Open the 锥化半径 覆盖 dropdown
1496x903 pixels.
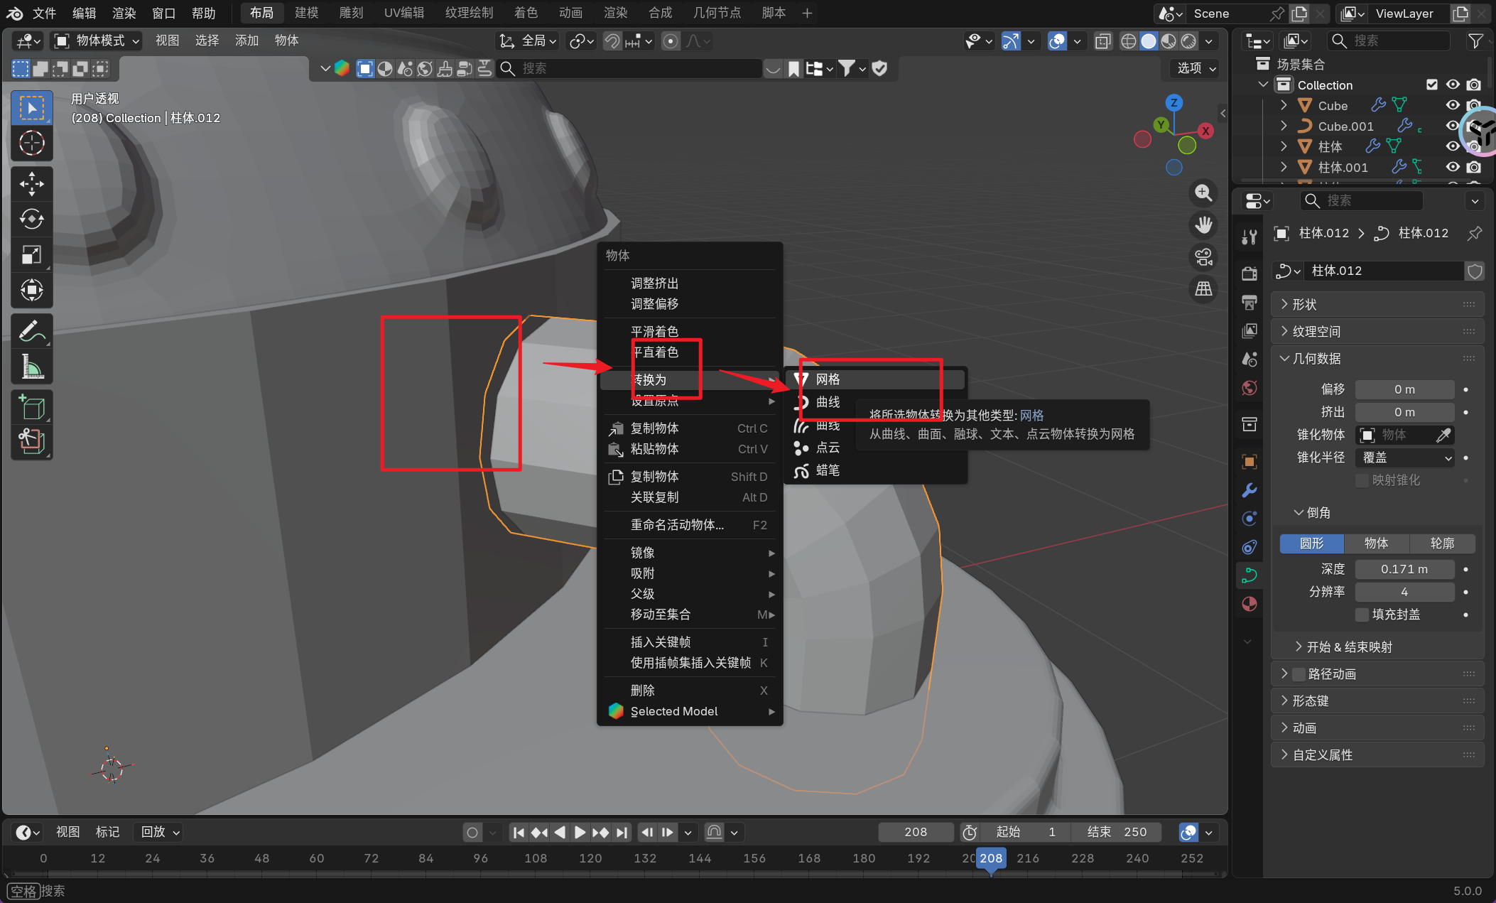tap(1405, 458)
